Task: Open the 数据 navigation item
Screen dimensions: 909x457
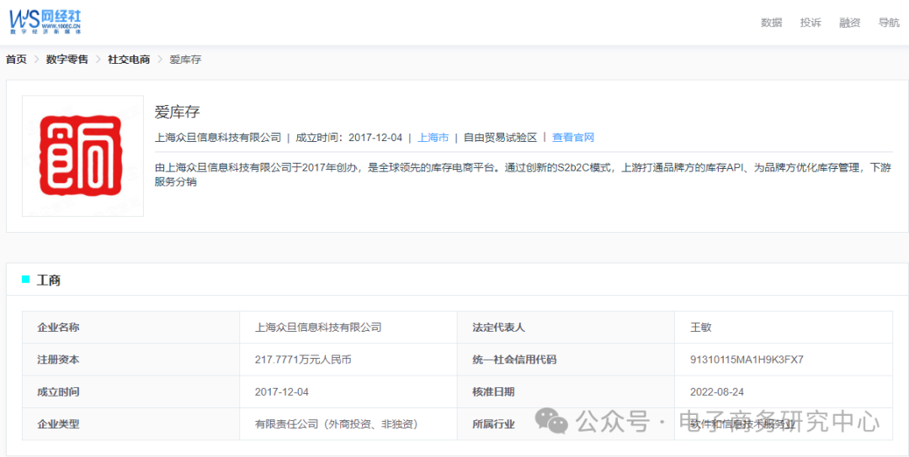Action: coord(771,23)
